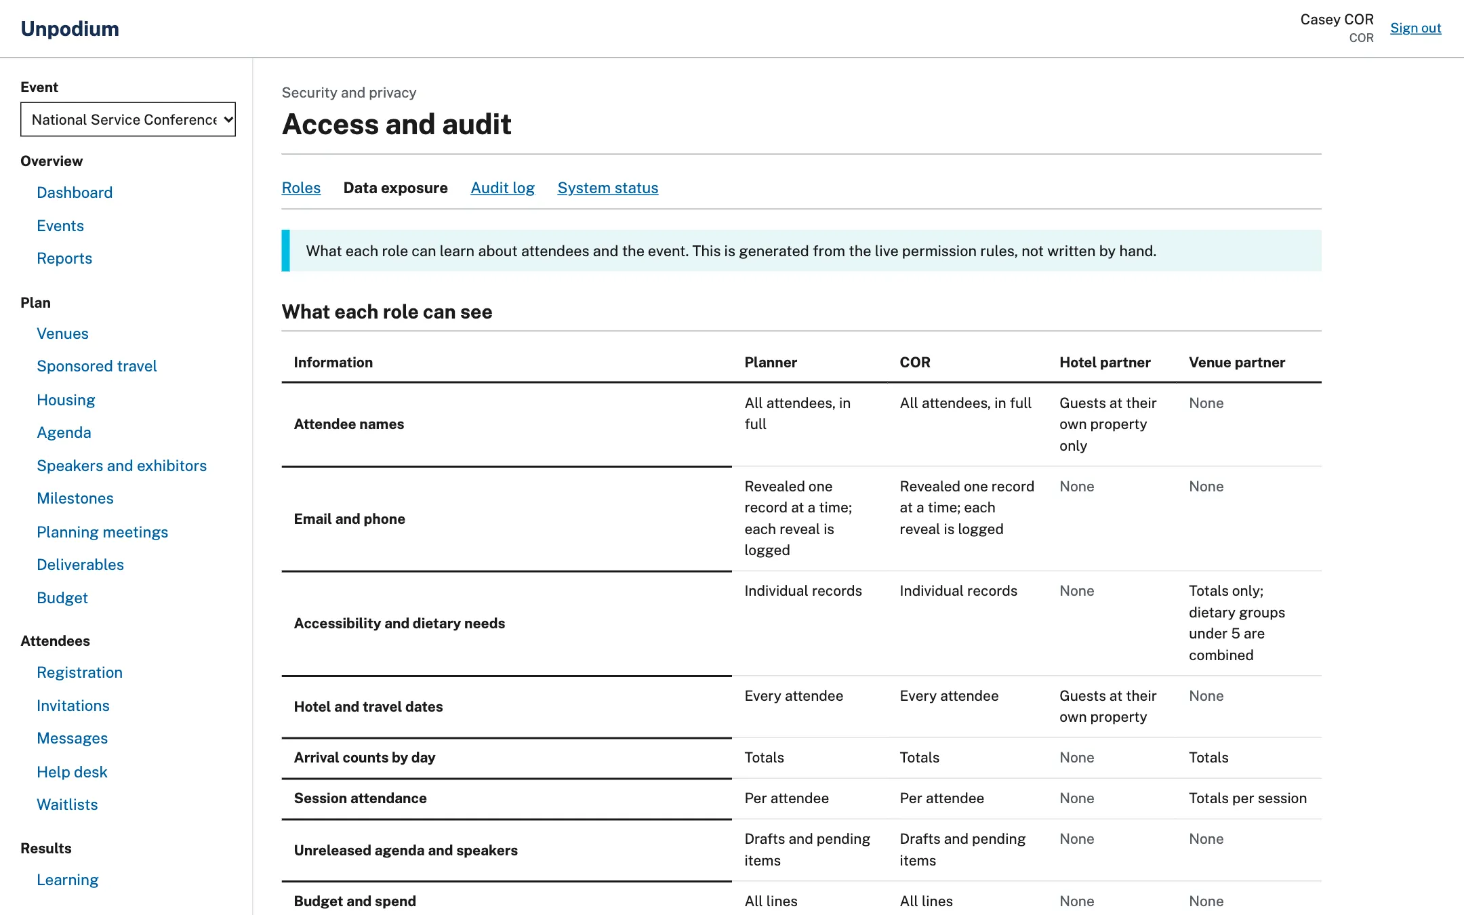Click the 'Attendee names' row header

click(x=507, y=424)
